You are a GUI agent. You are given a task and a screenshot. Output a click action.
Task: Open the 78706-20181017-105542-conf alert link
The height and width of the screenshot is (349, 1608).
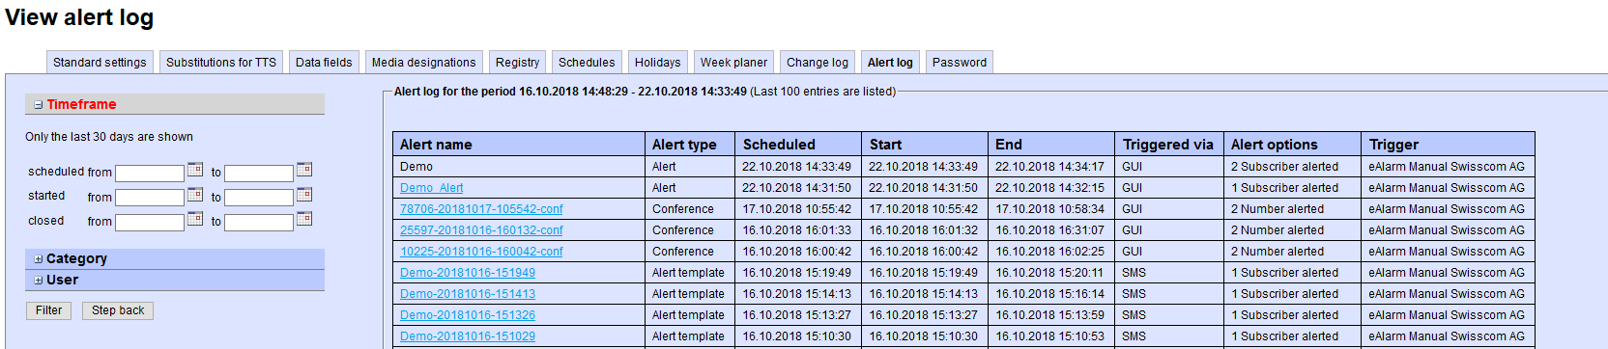[481, 209]
